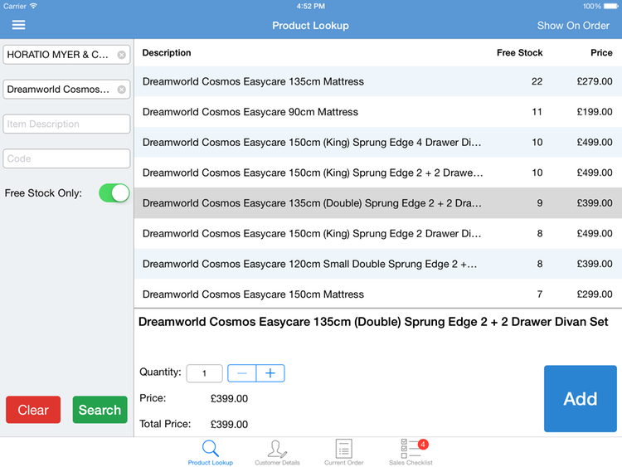
Task: Select Dreamworld Cosmos Easycare 135cm Mattress row
Action: point(378,81)
